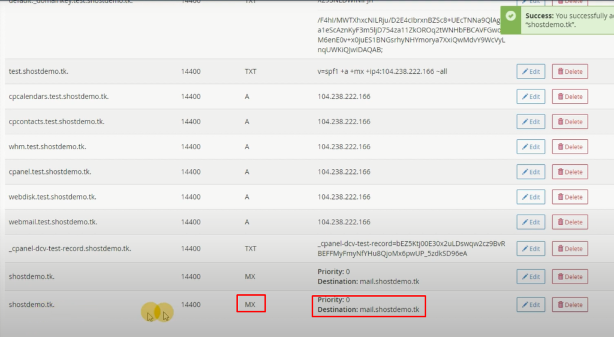This screenshot has height=337, width=614.
Task: Delete the webmail.test.shostdemo.tk. record
Action: click(570, 222)
